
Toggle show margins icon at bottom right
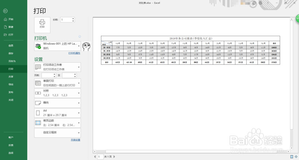click(292, 157)
